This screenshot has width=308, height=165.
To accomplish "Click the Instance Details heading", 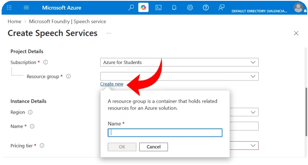I will click(28, 101).
